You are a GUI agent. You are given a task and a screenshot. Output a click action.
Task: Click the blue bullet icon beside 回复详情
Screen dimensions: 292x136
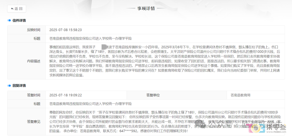tap(9, 86)
